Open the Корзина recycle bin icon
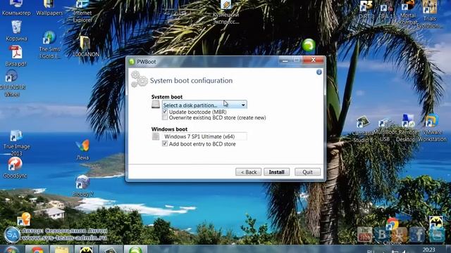This screenshot has height=253, width=451. coord(16,31)
